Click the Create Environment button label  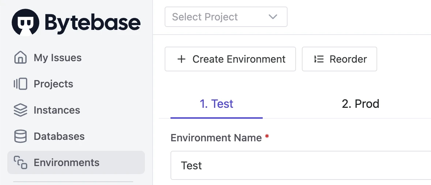239,59
